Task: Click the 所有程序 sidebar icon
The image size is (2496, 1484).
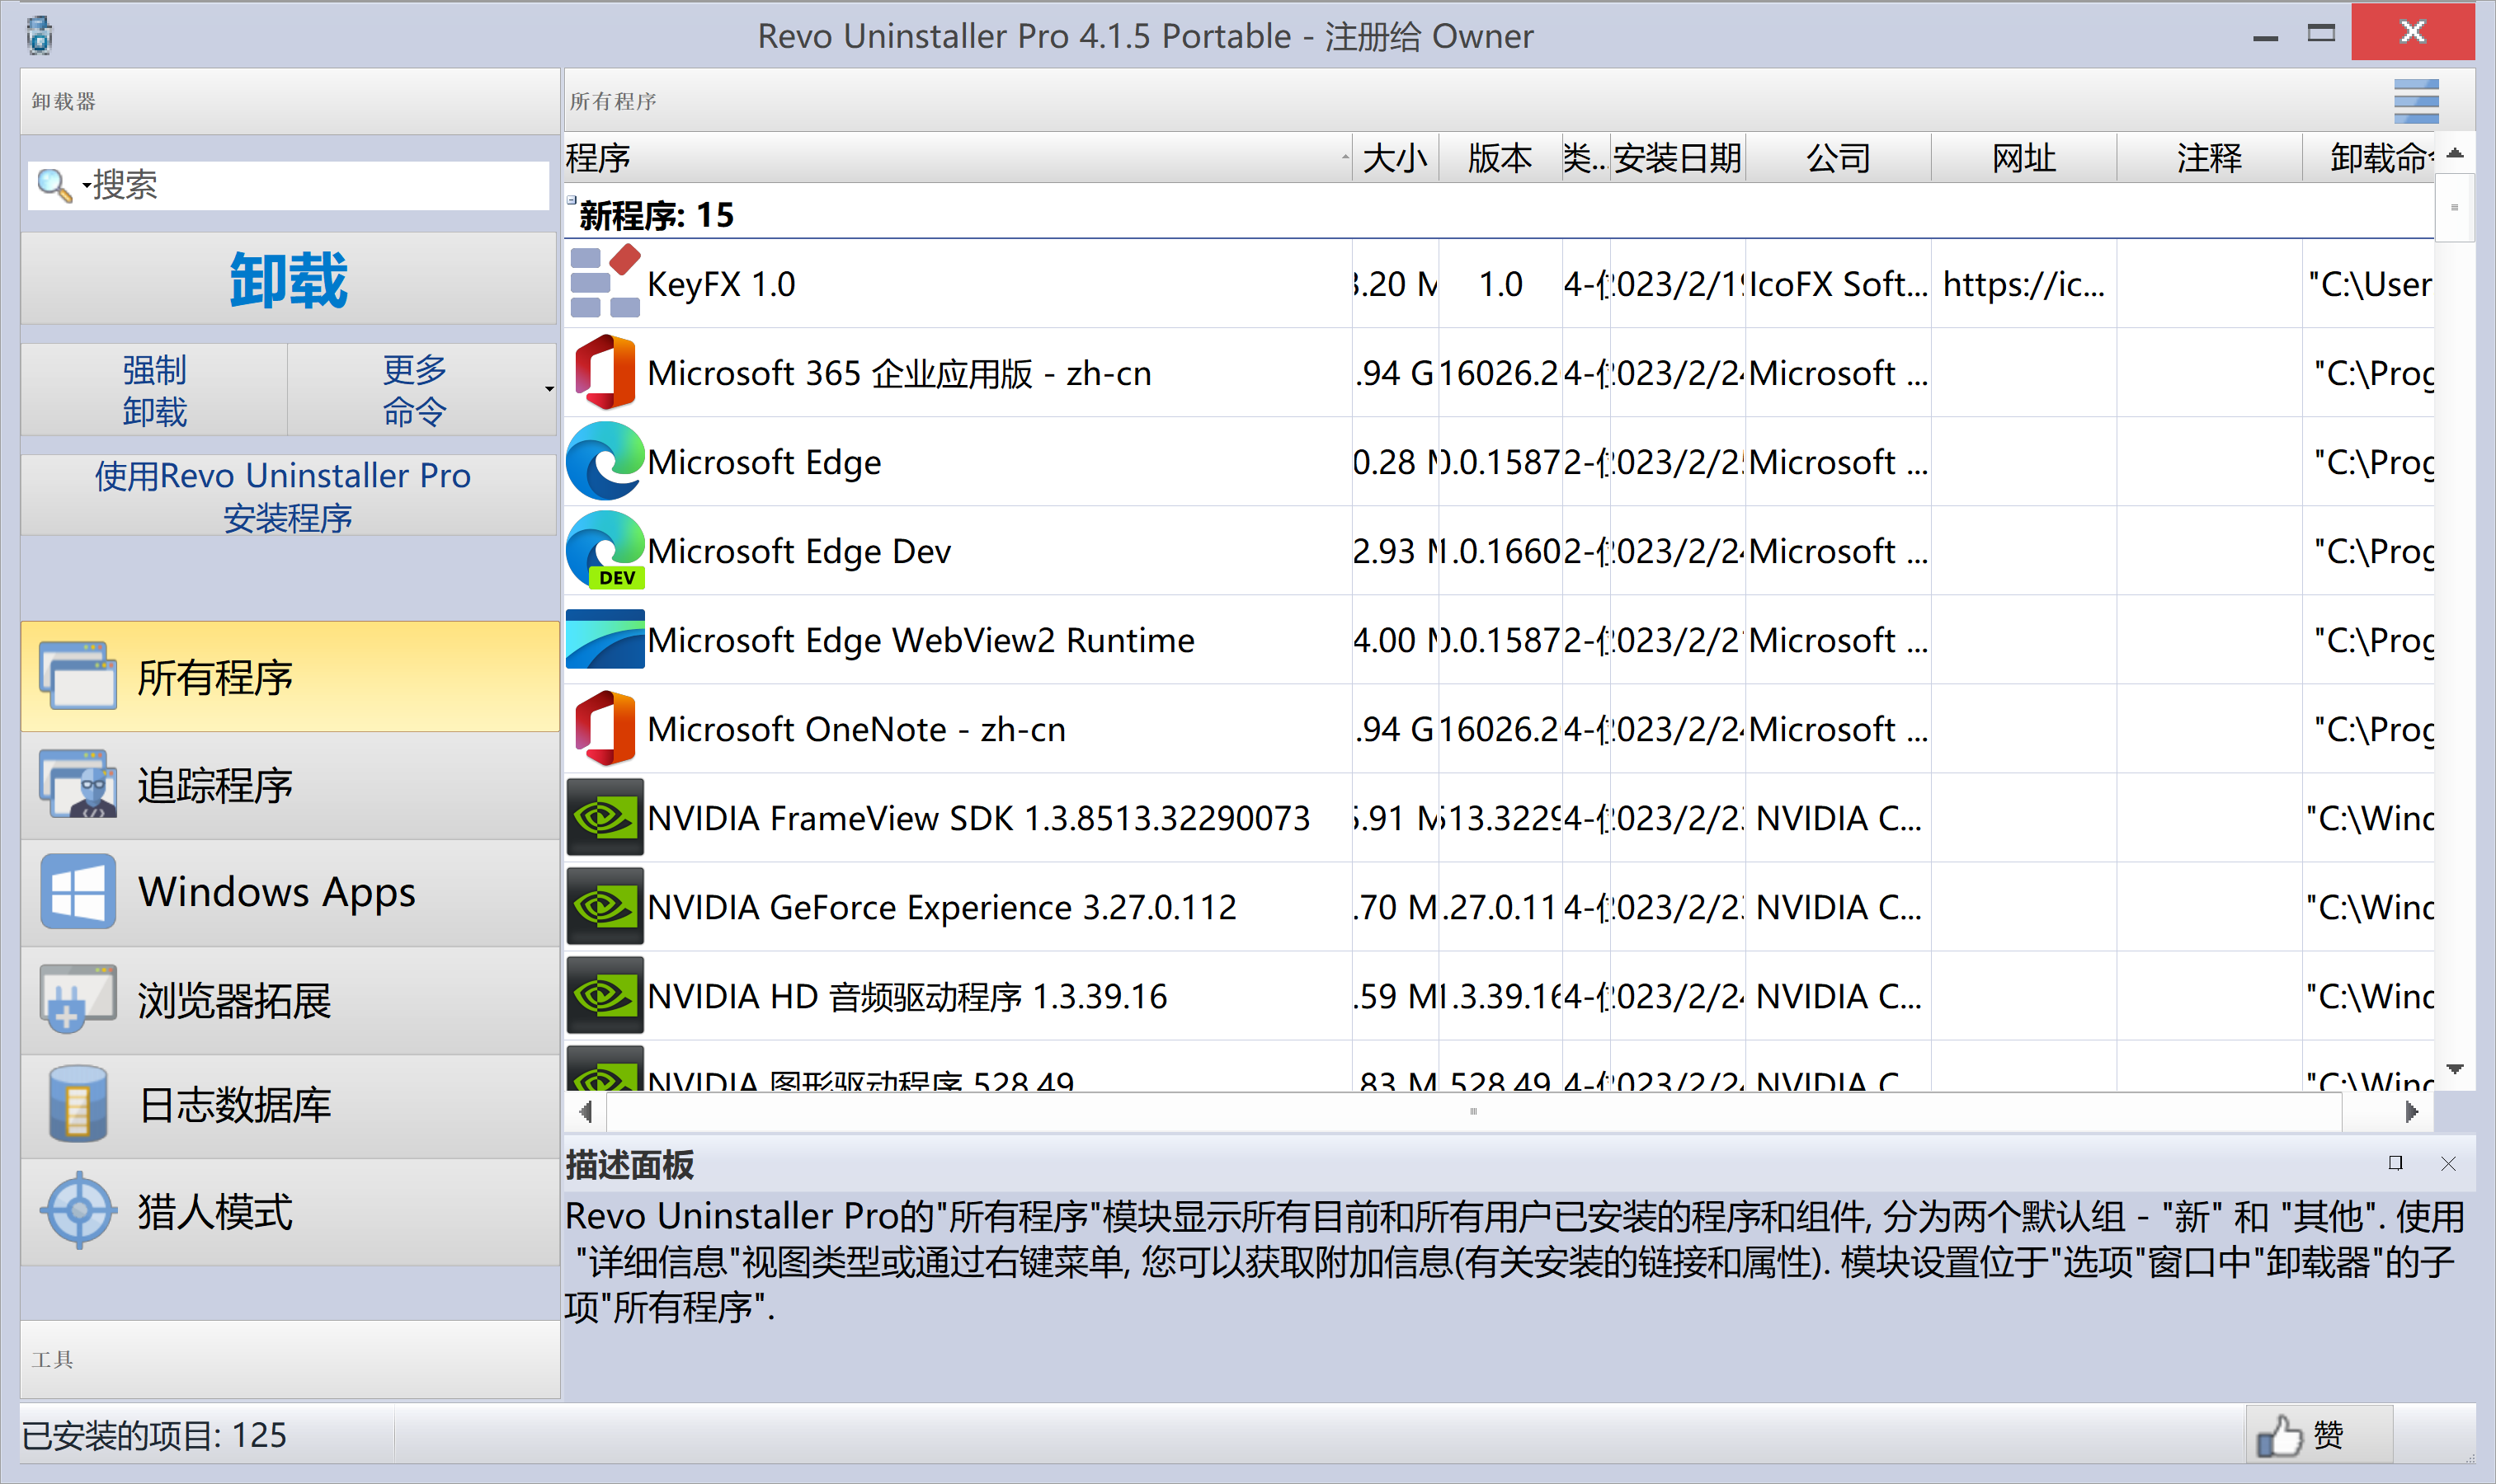Action: [x=78, y=676]
